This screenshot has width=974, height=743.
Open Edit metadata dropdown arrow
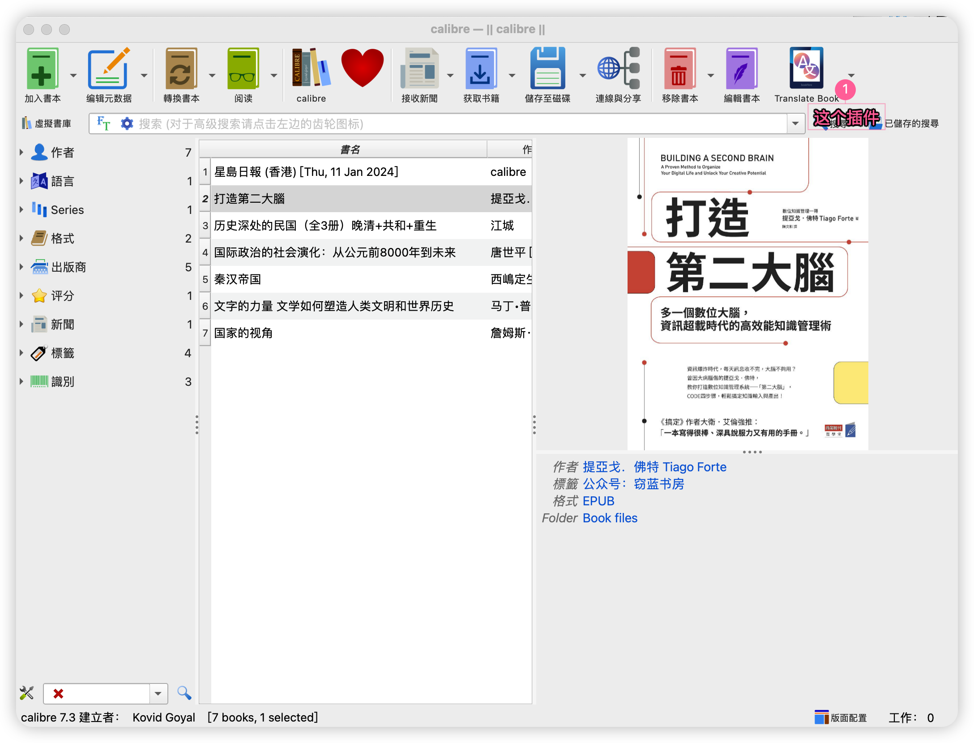[144, 75]
